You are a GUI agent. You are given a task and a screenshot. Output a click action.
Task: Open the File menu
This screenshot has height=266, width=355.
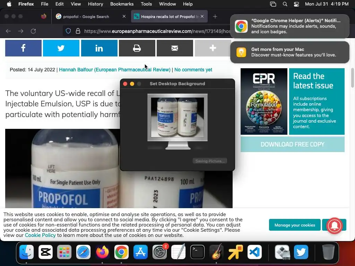(x=45, y=4)
